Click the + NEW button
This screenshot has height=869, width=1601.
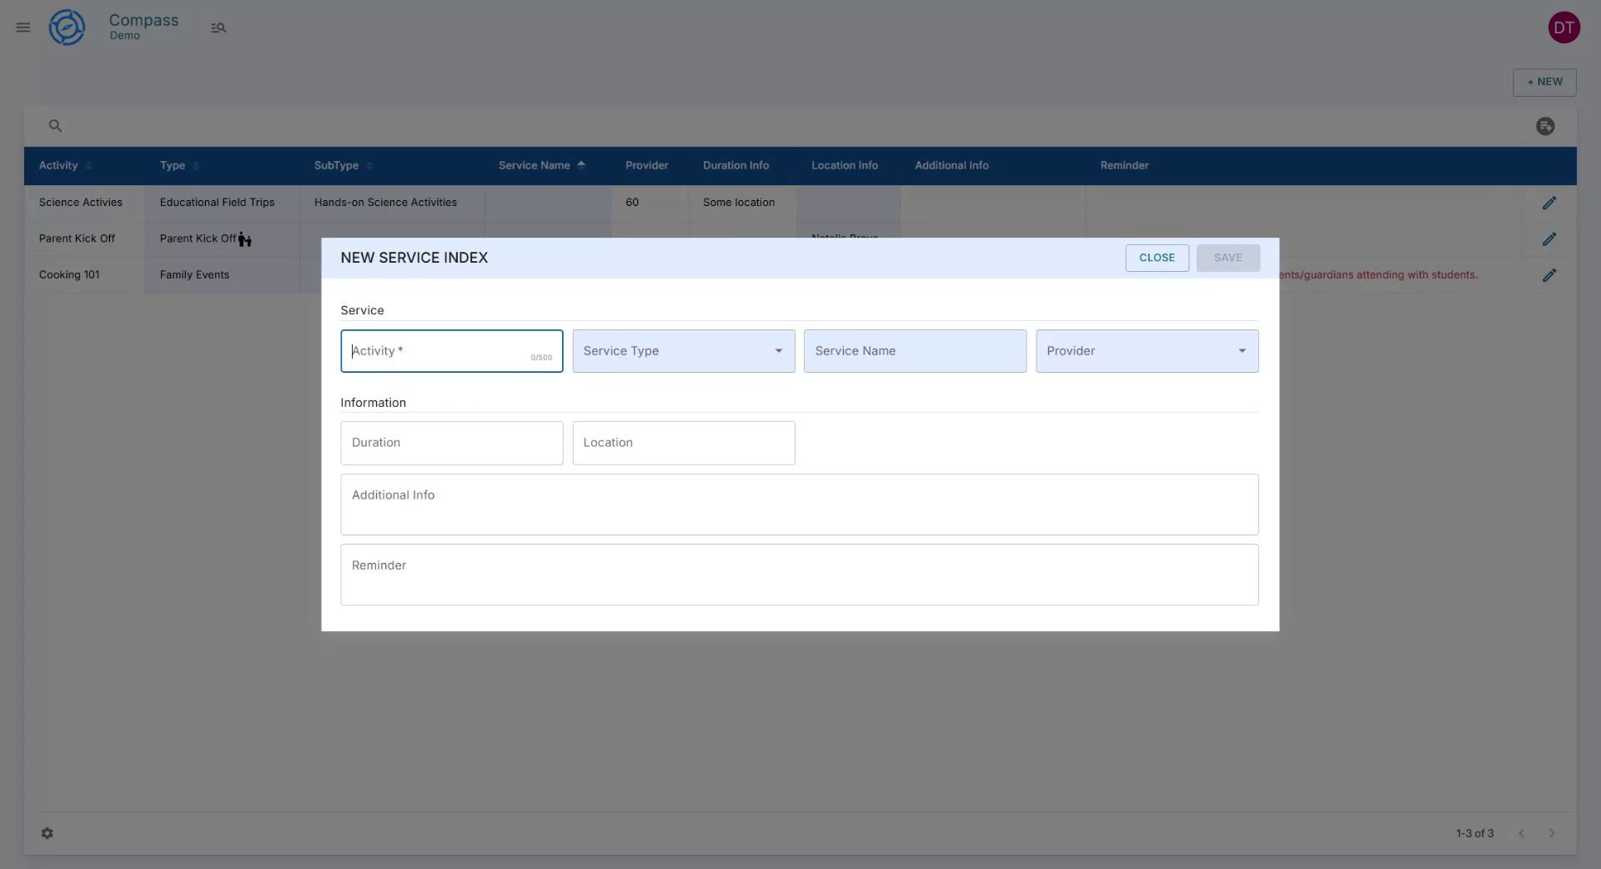coord(1544,82)
